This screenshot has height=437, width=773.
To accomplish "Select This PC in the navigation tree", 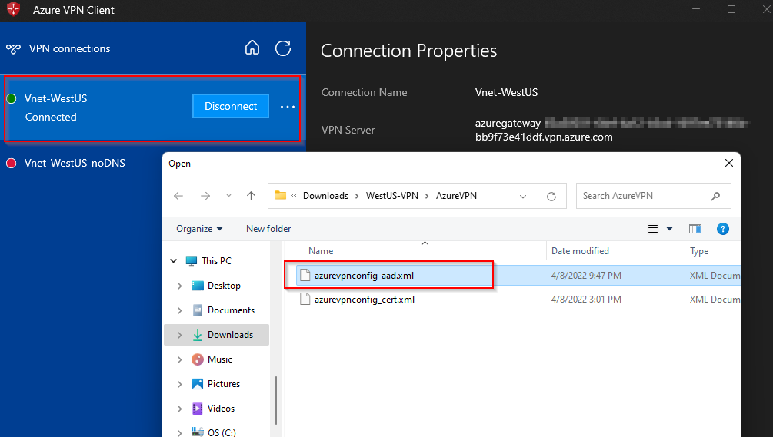I will point(216,261).
